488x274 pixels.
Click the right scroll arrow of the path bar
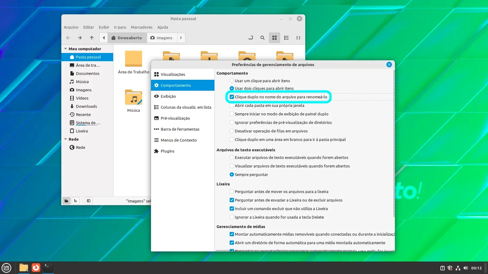pos(181,38)
